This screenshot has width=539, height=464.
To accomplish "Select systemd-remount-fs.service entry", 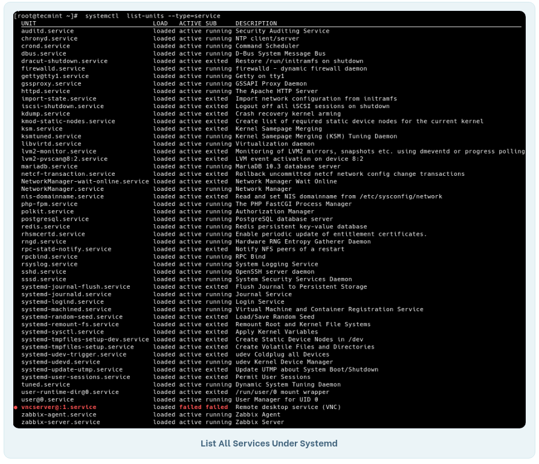I will tap(70, 324).
